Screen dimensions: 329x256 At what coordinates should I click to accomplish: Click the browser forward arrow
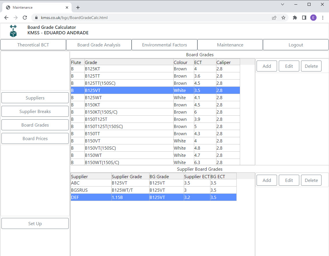(x=16, y=18)
